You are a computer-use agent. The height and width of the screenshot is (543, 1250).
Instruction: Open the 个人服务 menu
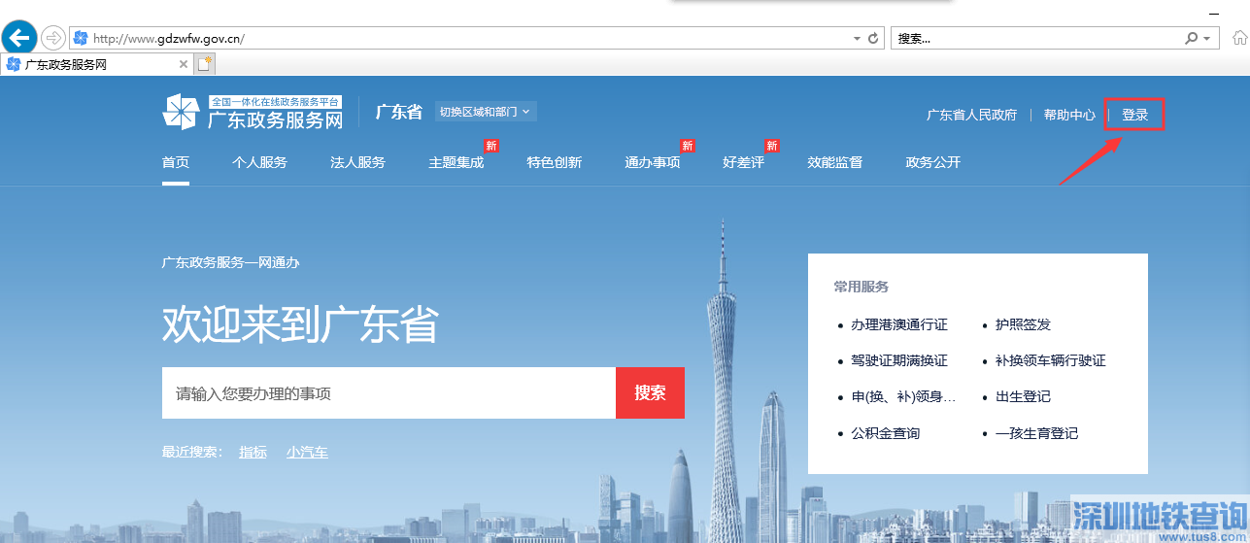point(259,162)
